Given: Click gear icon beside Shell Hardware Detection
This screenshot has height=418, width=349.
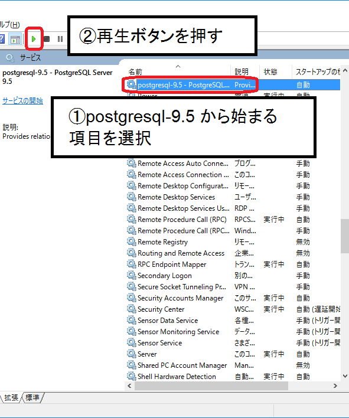Looking at the screenshot, I should 131,376.
